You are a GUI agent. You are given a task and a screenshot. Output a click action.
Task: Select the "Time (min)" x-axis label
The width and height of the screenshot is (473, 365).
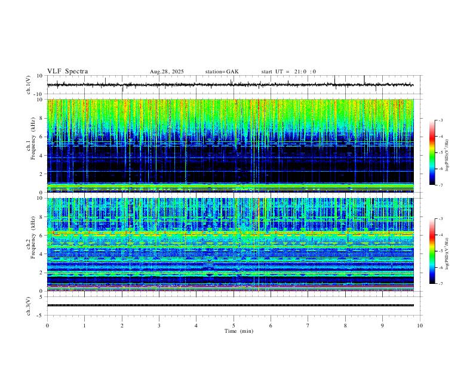pos(239,331)
